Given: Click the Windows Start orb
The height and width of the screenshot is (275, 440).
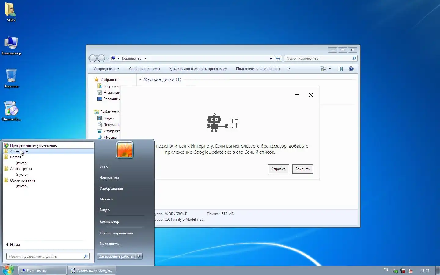Looking at the screenshot, I should point(8,270).
